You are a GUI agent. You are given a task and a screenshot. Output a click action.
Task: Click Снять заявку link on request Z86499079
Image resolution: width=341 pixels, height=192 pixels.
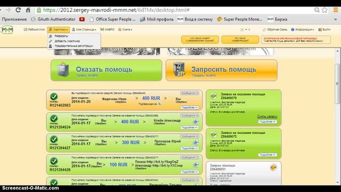(267, 117)
